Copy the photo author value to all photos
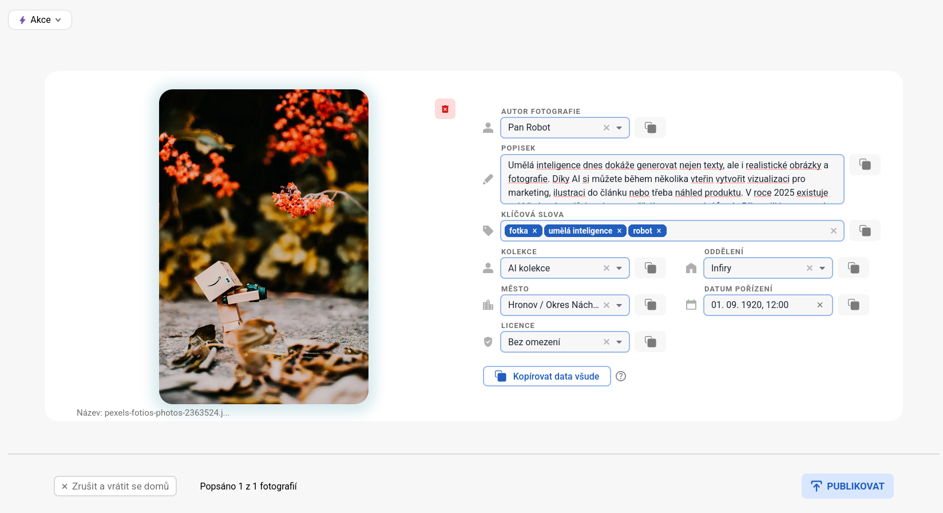Image resolution: width=943 pixels, height=513 pixels. click(650, 128)
